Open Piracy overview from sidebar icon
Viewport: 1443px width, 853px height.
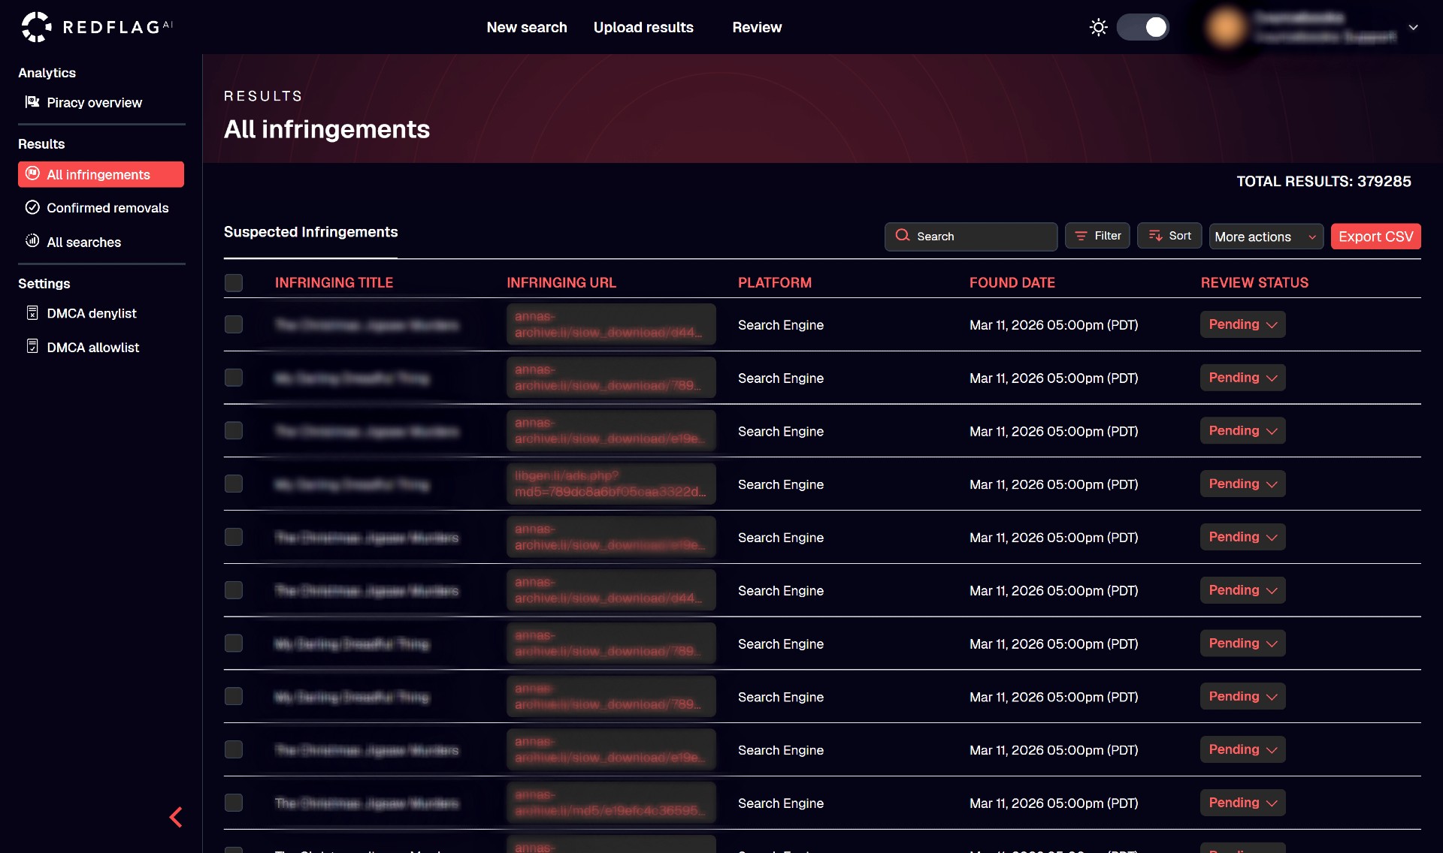(x=32, y=102)
